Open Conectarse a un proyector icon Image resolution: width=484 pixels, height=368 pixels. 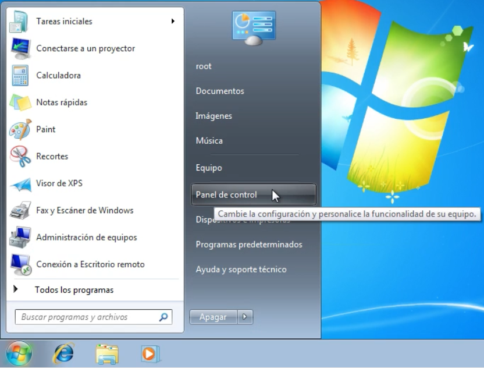[x=20, y=49]
